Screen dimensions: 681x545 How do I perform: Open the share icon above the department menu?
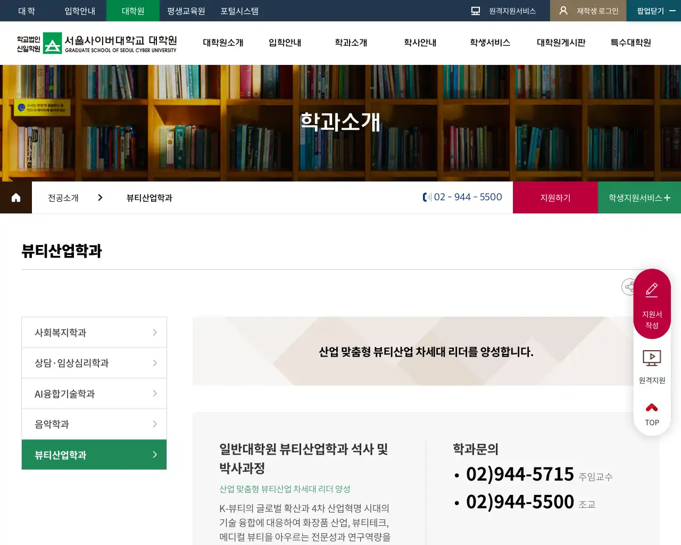[x=628, y=287]
